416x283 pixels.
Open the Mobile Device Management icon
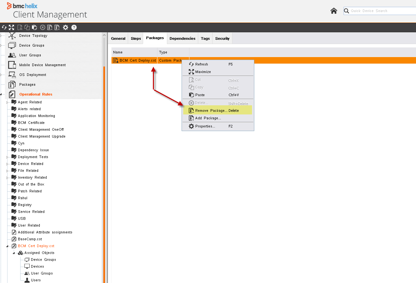(x=12, y=65)
